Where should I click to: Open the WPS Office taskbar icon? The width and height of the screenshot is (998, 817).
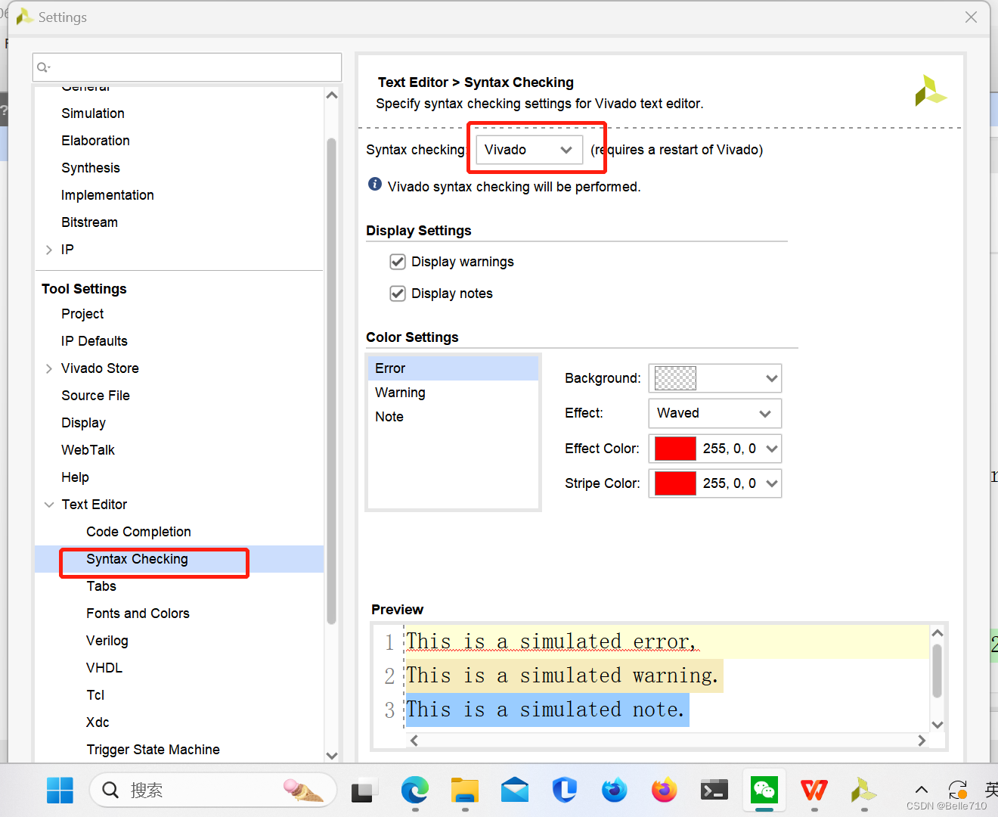point(814,791)
